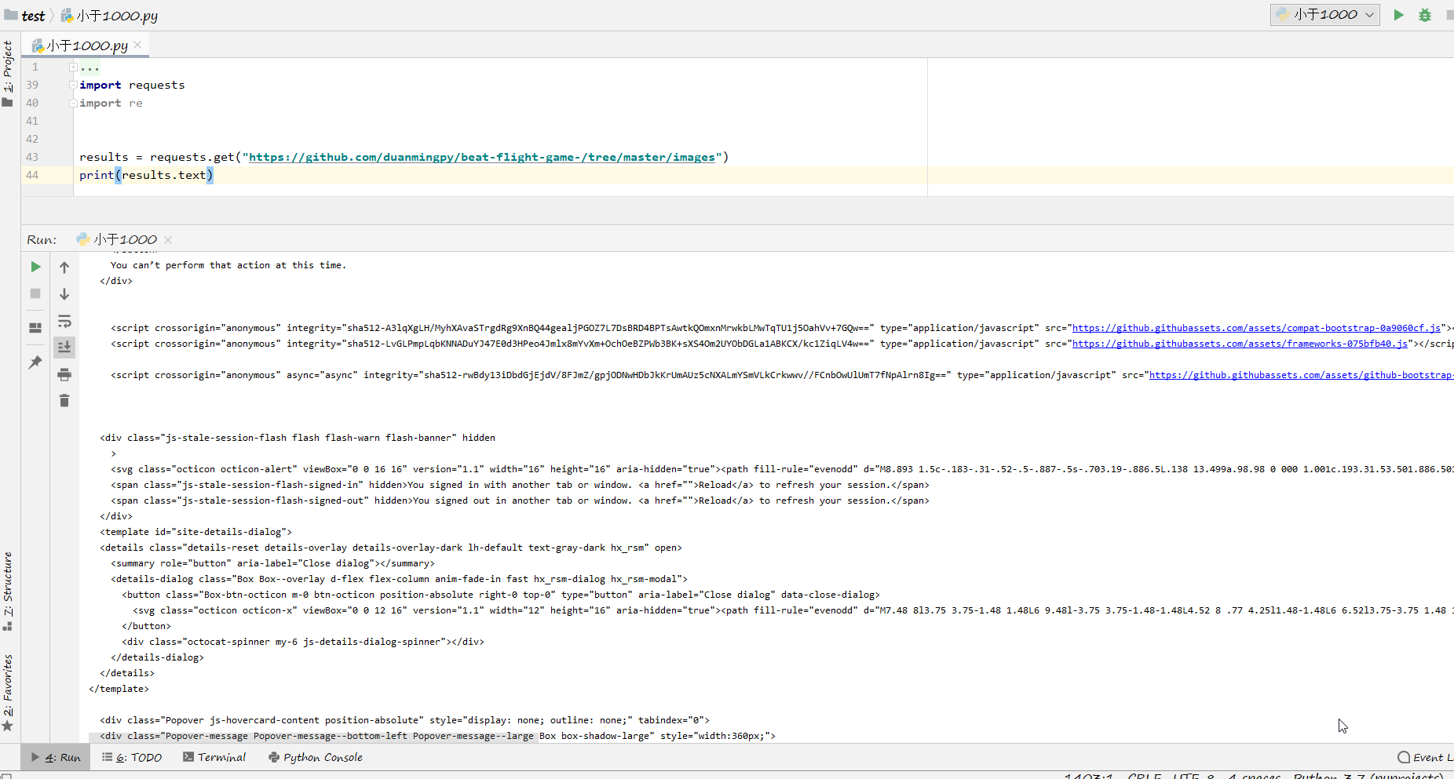Click '<template id="site-details-dialog">' output line
Image resolution: width=1454 pixels, height=779 pixels.
click(195, 532)
